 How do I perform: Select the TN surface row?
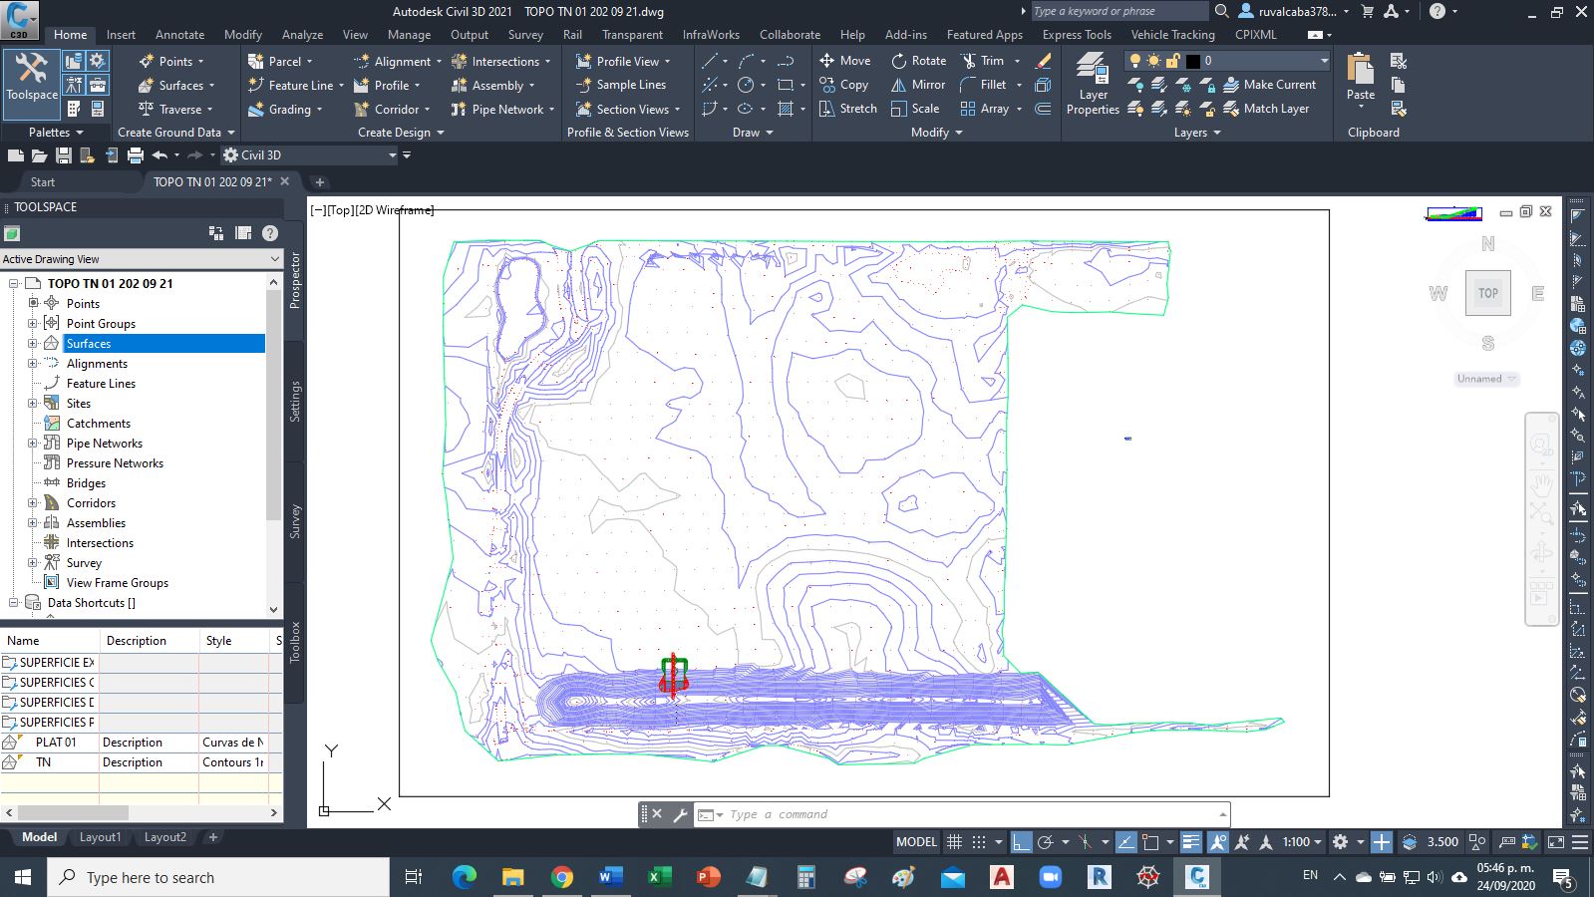[x=142, y=762]
